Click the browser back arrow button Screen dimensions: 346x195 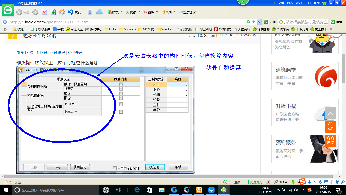[x=19, y=12]
